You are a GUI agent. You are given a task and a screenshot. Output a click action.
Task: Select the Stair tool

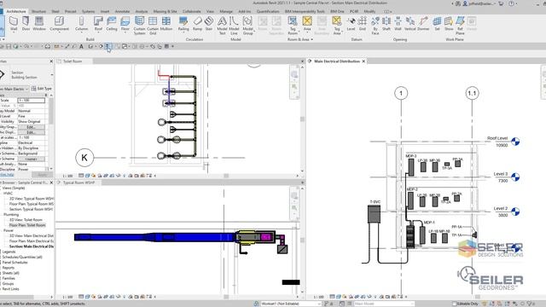209,24
